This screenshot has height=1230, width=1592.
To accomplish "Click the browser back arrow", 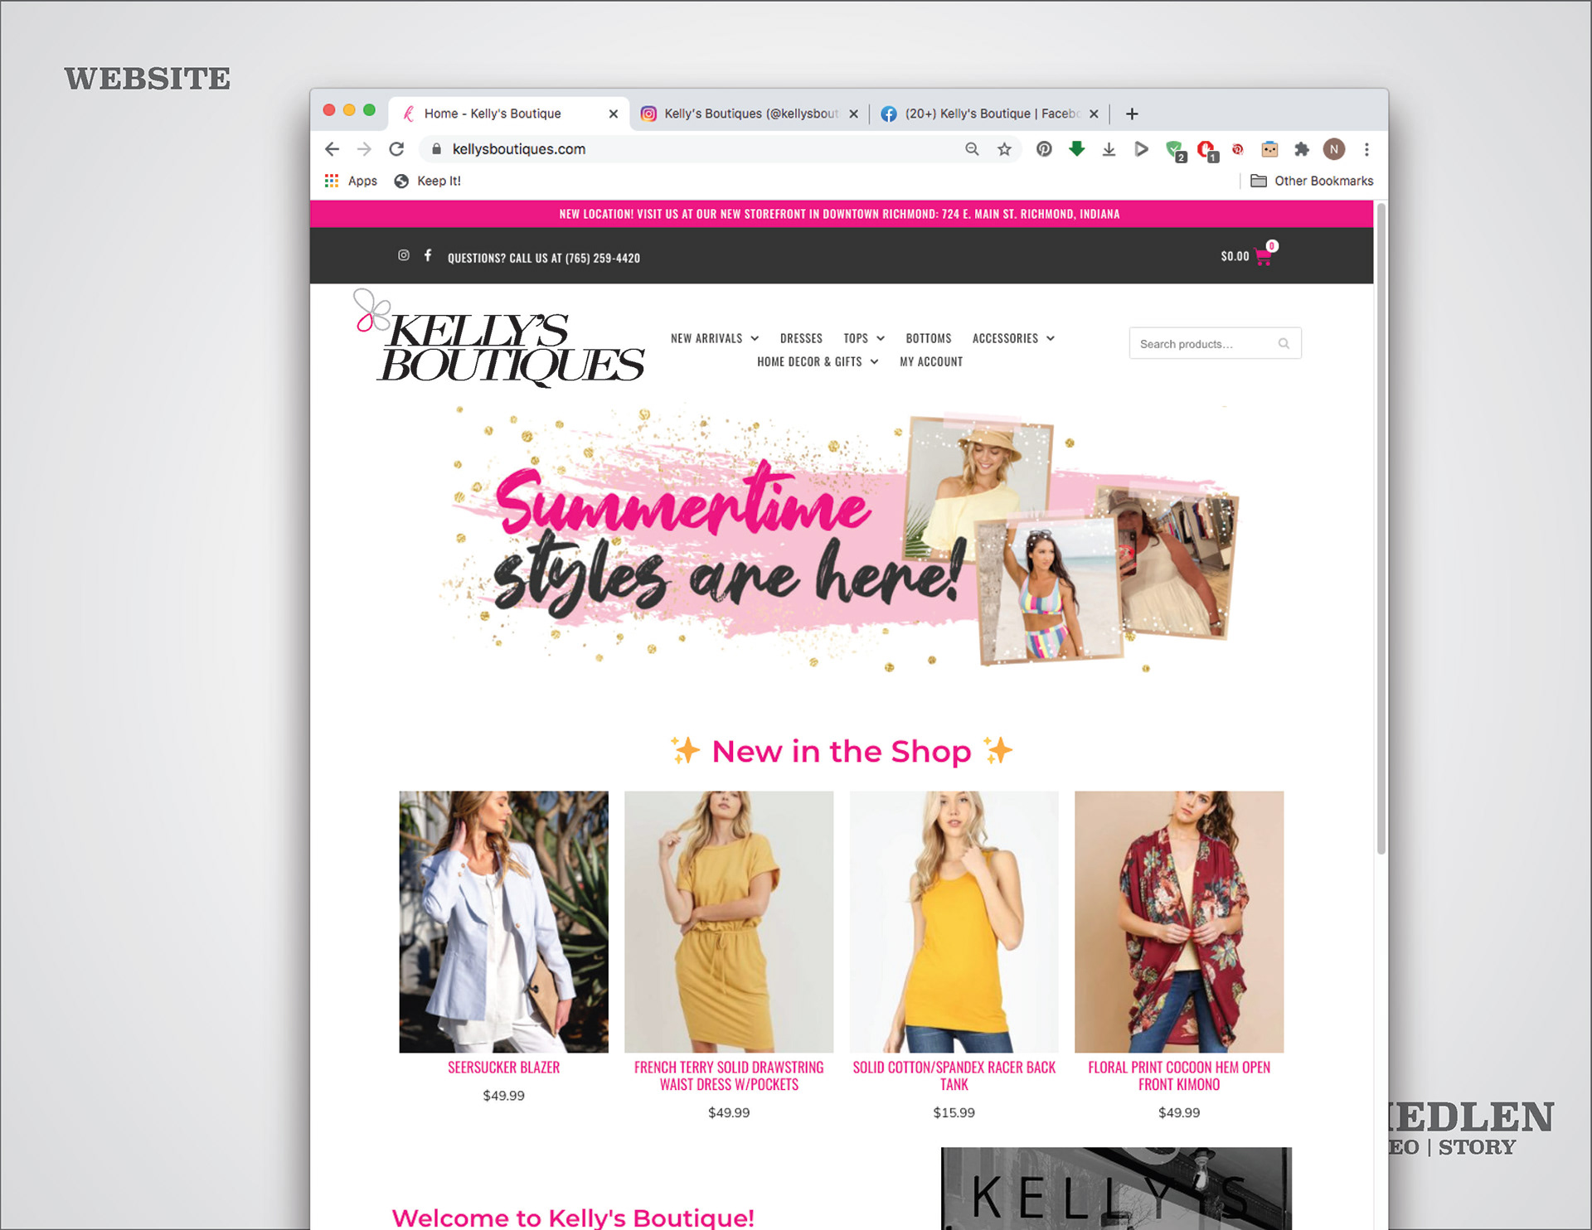I will pyautogui.click(x=332, y=149).
